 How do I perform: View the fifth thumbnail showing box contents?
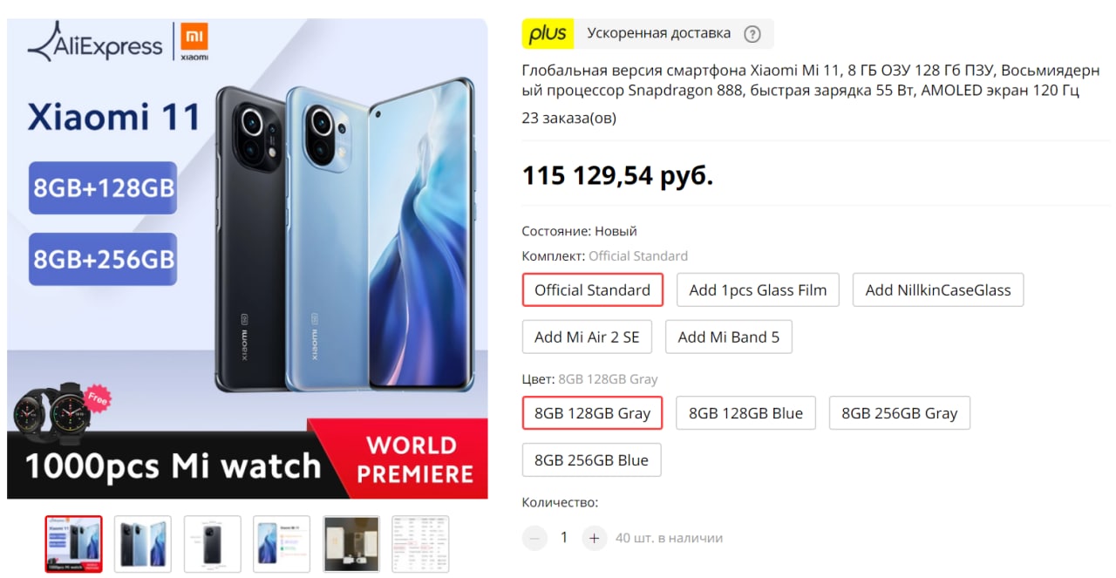351,544
